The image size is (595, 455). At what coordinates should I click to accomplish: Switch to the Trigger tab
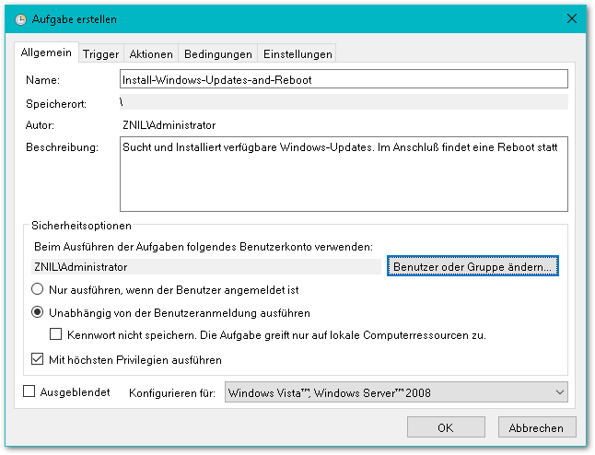click(100, 53)
